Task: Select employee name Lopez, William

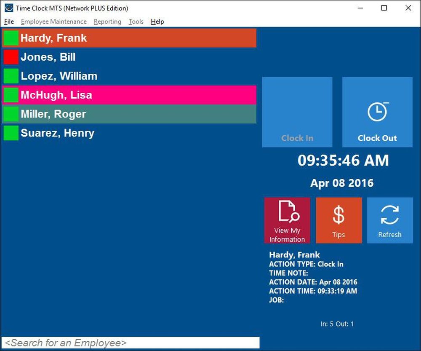Action: [59, 76]
